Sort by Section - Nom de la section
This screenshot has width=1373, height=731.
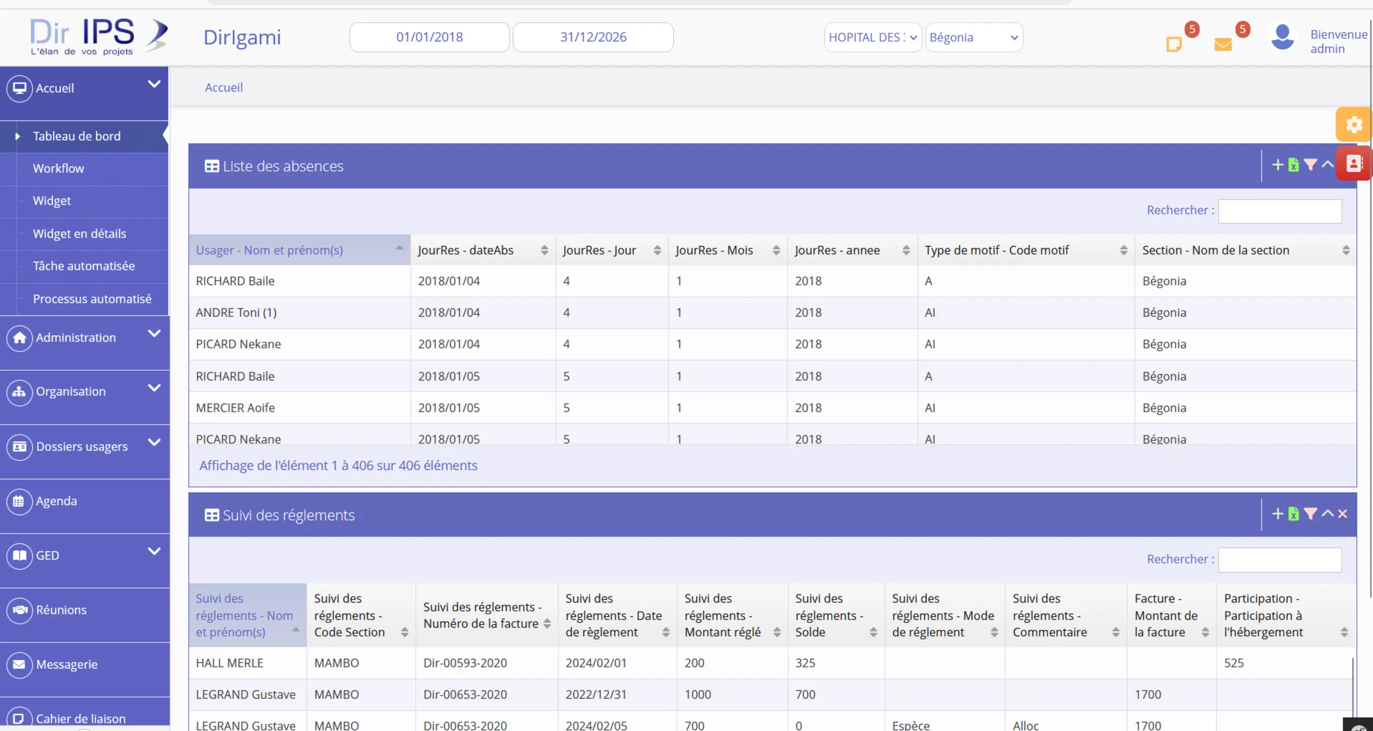[x=1245, y=250]
